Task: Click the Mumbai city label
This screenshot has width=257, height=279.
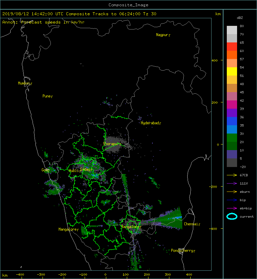Action: pos(24,83)
